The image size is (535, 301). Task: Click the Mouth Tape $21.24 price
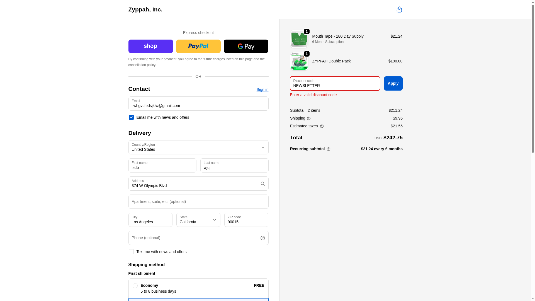[396, 36]
